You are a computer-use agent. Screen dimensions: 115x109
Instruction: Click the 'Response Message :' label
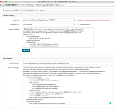coord(13,68)
